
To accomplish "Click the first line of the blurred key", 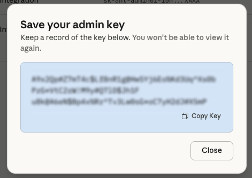I will click(124, 79).
